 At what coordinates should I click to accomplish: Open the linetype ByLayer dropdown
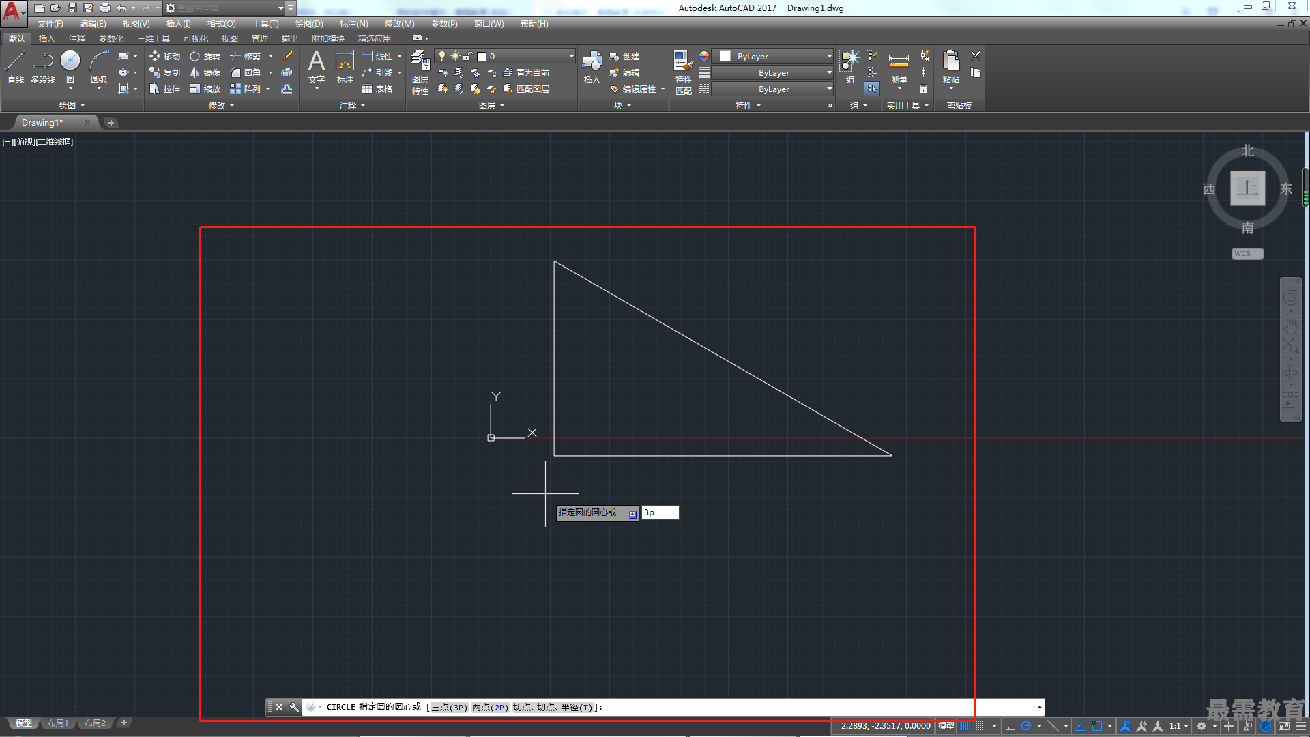click(x=773, y=89)
